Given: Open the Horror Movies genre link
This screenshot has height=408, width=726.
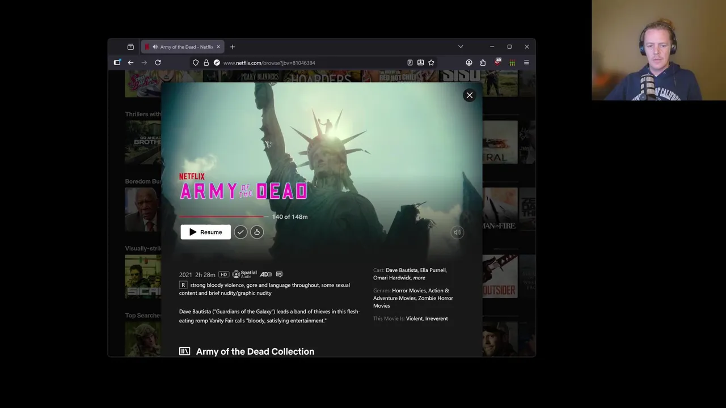Looking at the screenshot, I should (409, 291).
